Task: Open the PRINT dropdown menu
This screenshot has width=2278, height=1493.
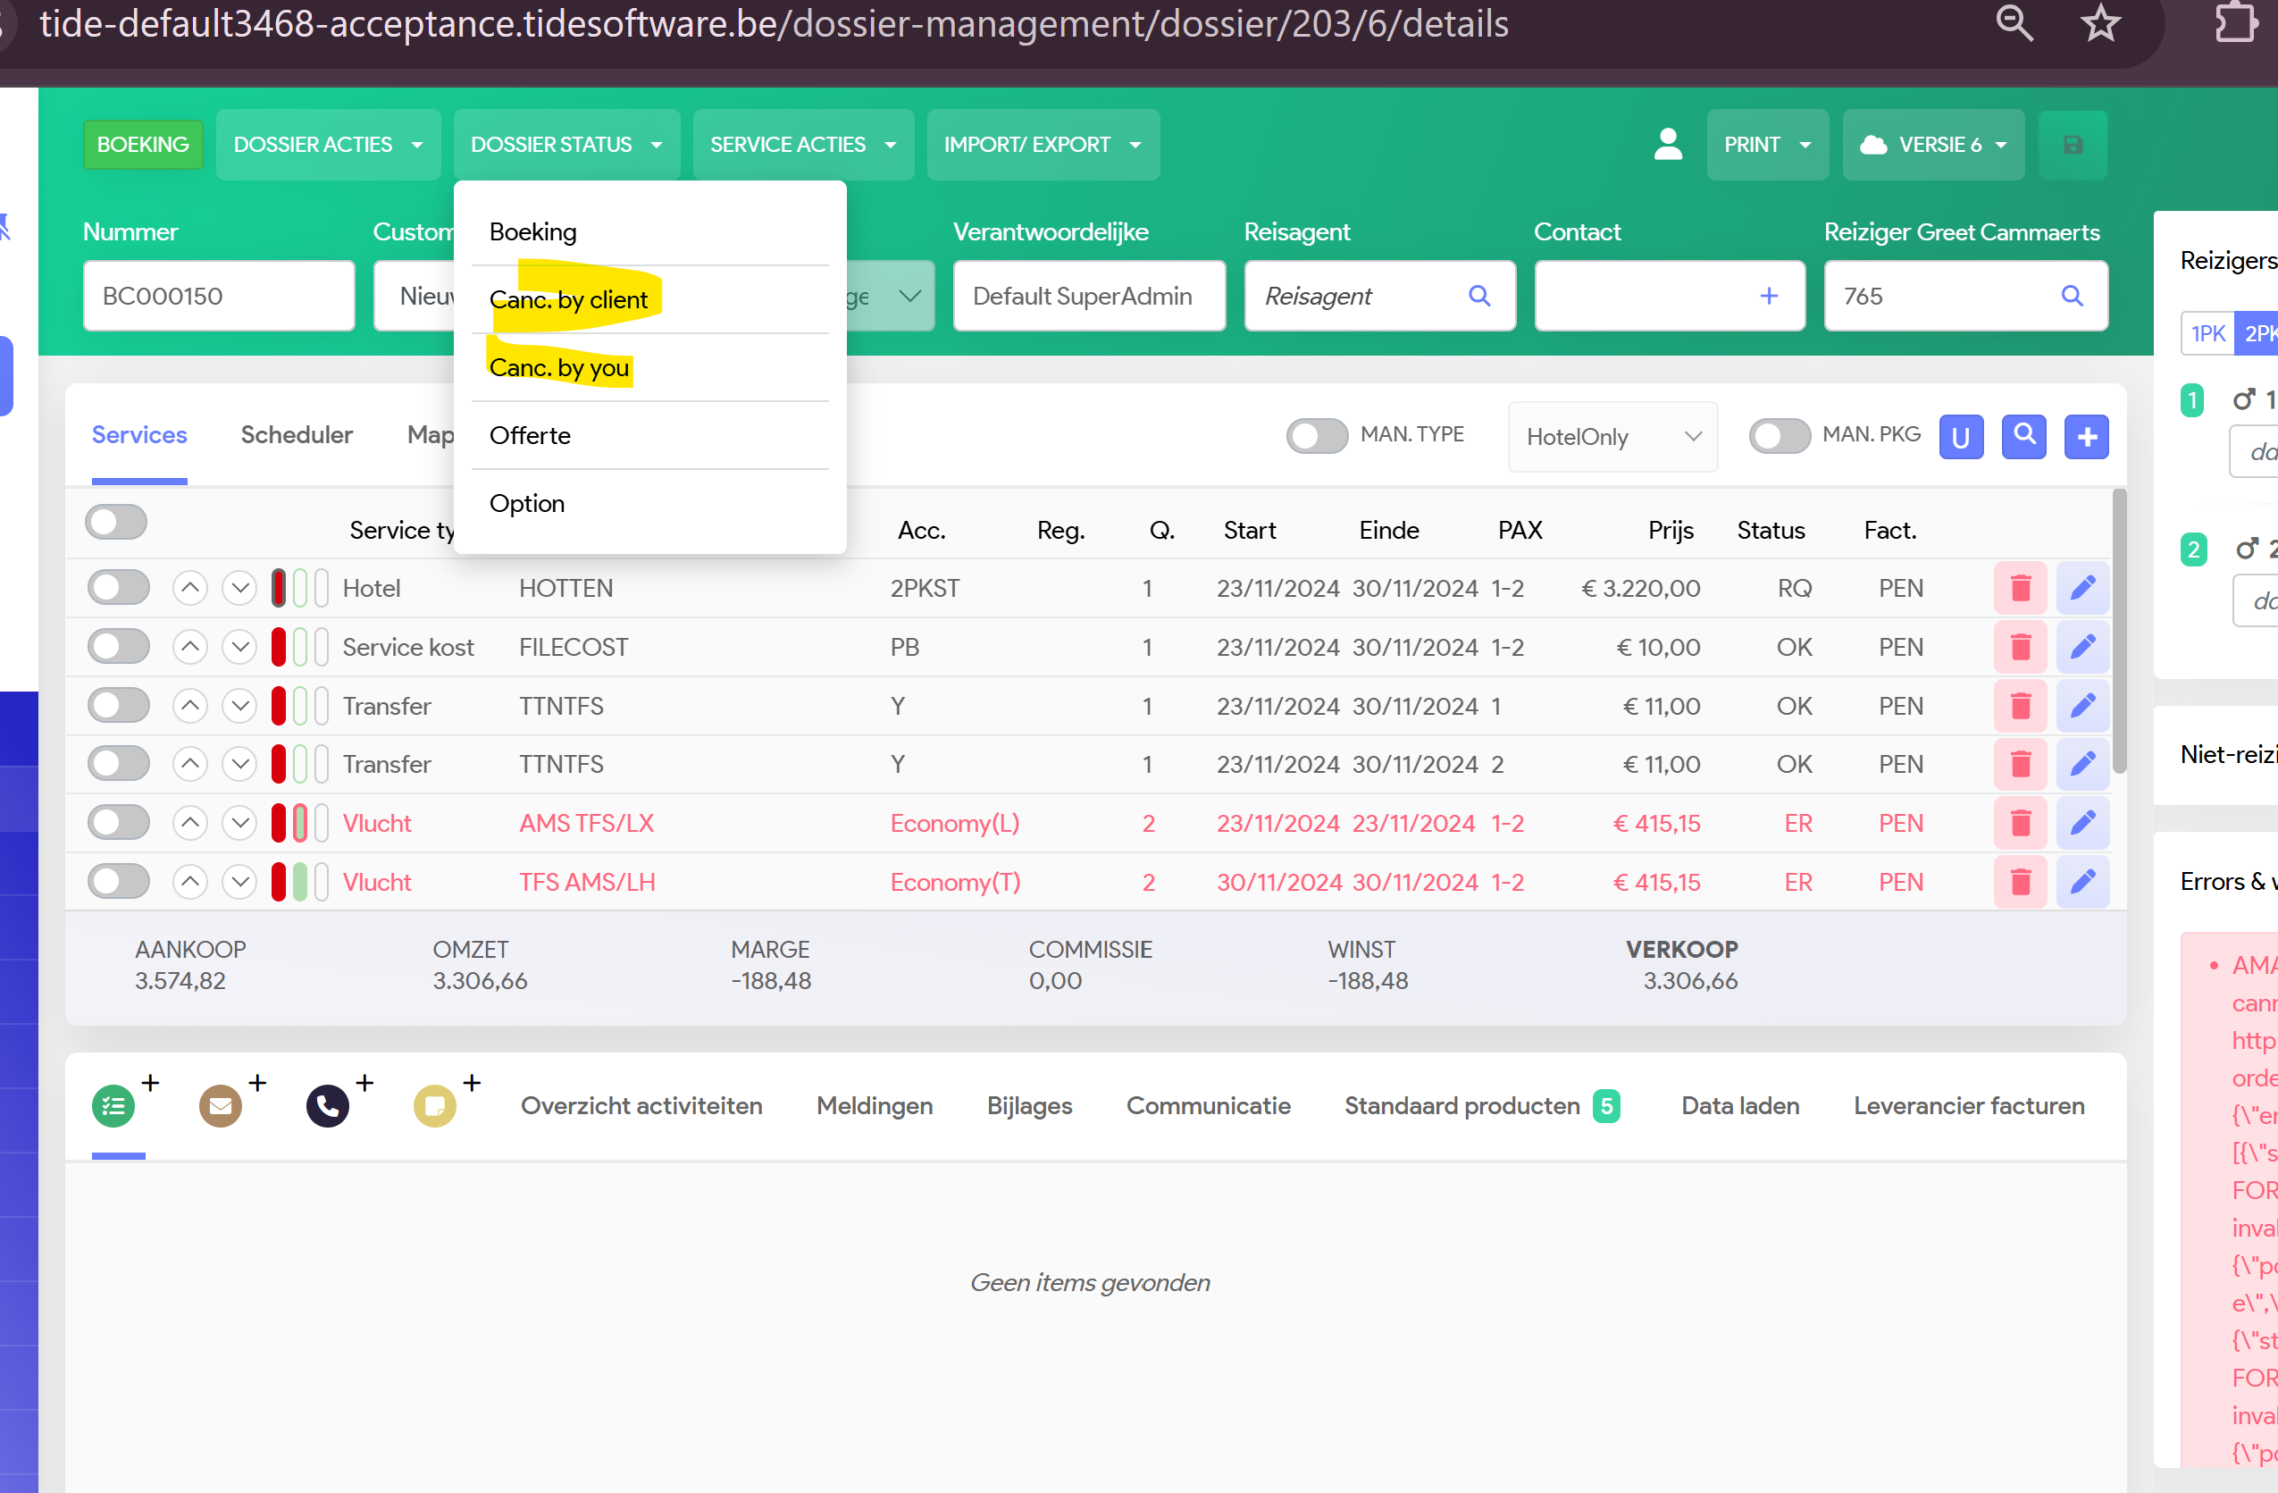Action: point(1766,145)
